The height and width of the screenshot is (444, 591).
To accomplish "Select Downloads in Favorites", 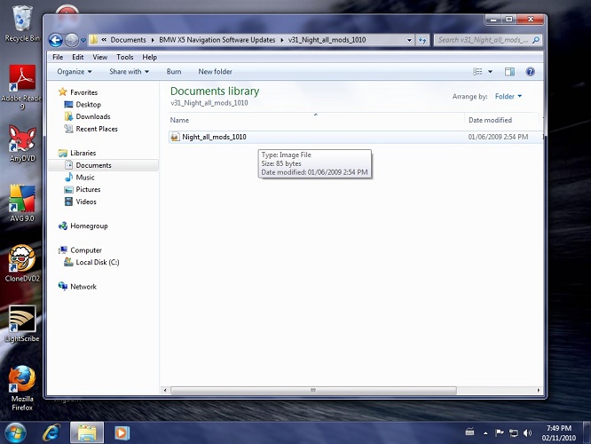I will tap(92, 116).
